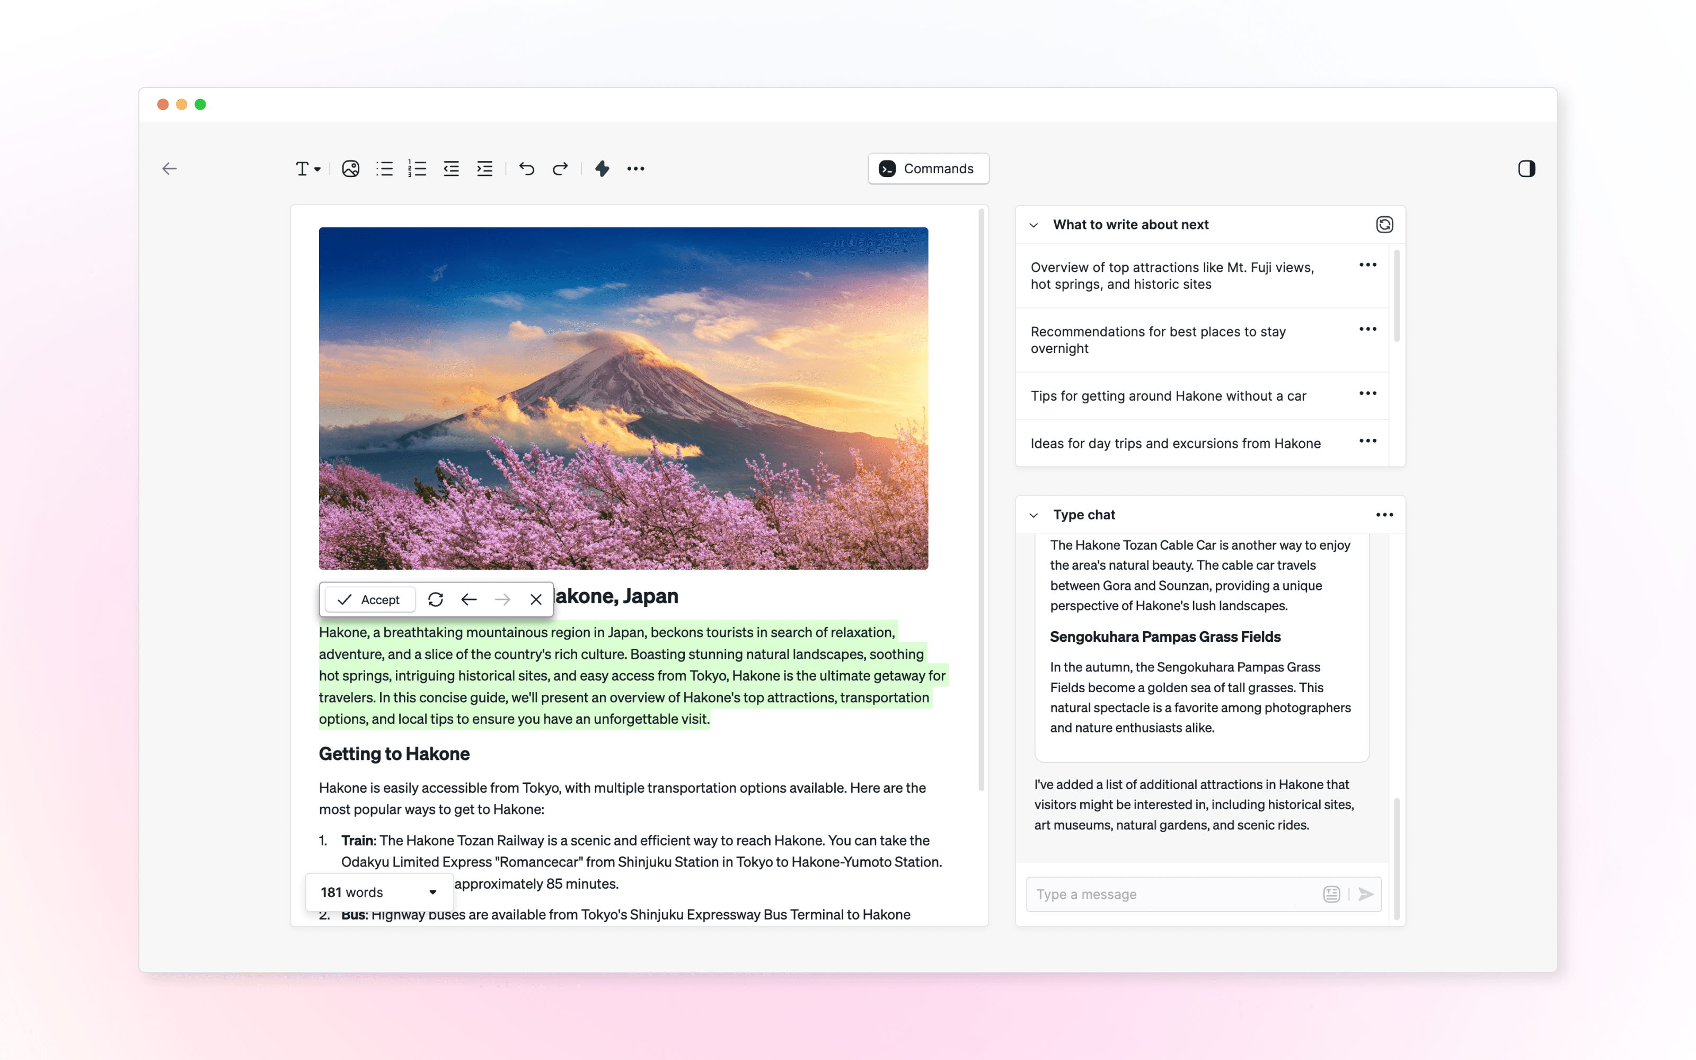Click the redo arrow icon

pyautogui.click(x=560, y=168)
